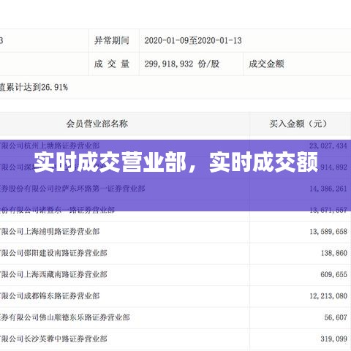Click the buy amount 12,213,080
The height and width of the screenshot is (351, 351).
(328, 296)
